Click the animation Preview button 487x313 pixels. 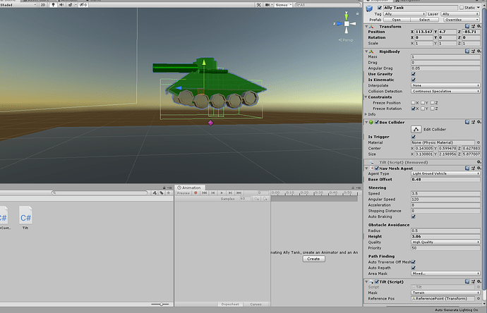pos(184,193)
